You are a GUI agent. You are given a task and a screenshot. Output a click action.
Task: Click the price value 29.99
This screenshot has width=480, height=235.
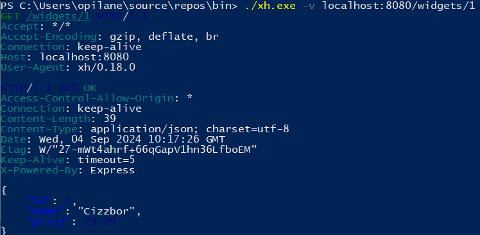[x=100, y=222]
